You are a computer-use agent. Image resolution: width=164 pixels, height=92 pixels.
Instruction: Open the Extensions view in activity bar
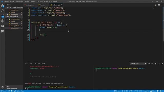pyautogui.click(x=3, y=26)
